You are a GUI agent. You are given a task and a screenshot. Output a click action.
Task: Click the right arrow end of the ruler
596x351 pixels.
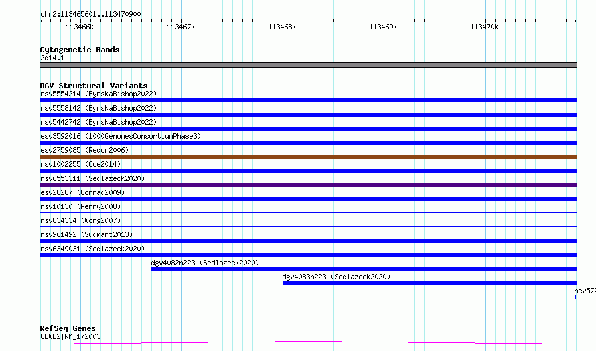[575, 21]
